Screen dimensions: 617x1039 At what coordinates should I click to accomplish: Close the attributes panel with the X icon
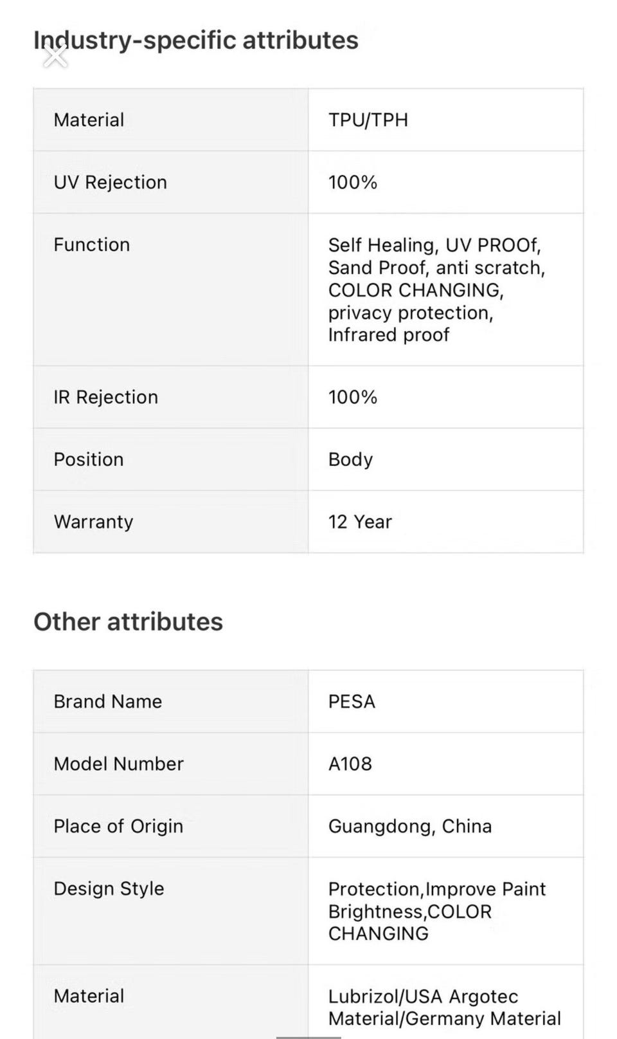click(x=55, y=57)
